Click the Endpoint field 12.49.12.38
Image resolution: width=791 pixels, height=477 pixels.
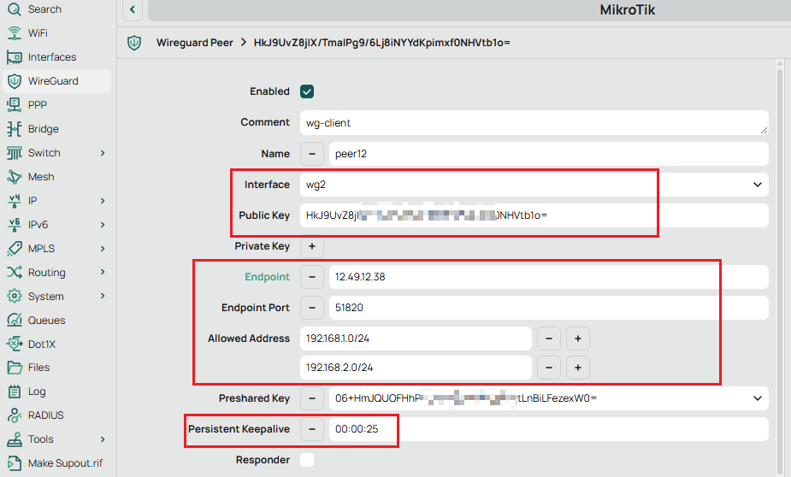point(549,277)
